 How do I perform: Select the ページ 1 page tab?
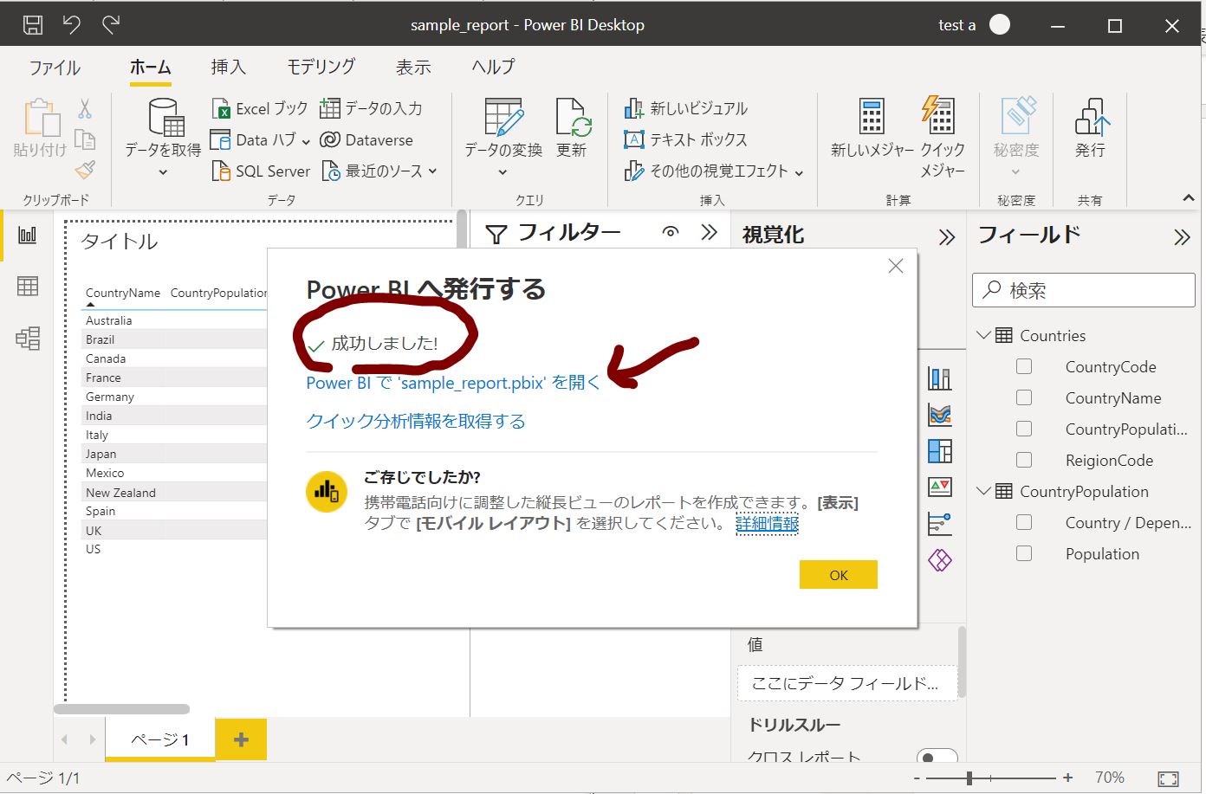[160, 739]
